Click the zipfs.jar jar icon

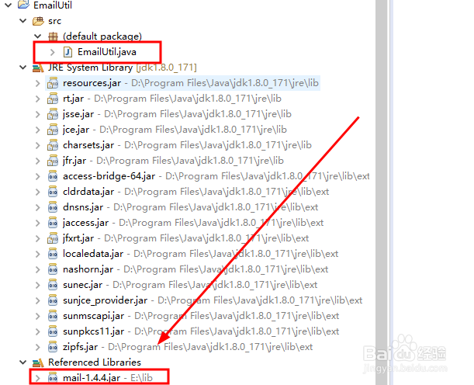click(53, 347)
